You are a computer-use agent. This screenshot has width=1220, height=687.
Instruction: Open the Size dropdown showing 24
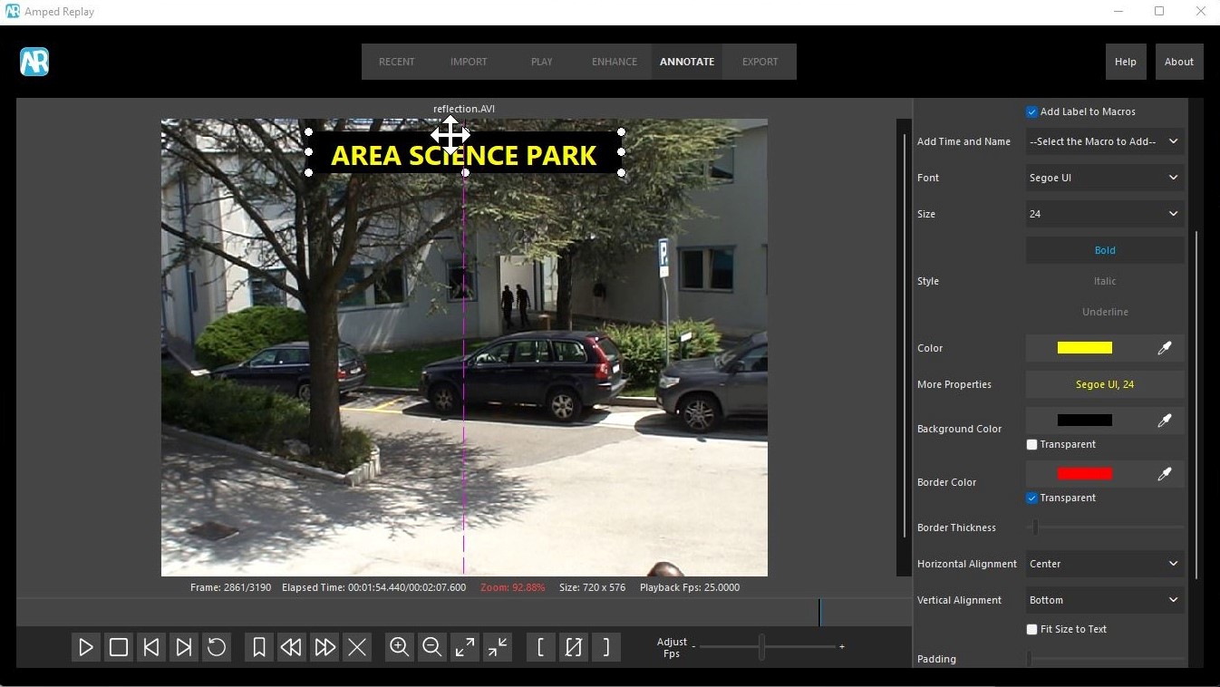point(1105,214)
